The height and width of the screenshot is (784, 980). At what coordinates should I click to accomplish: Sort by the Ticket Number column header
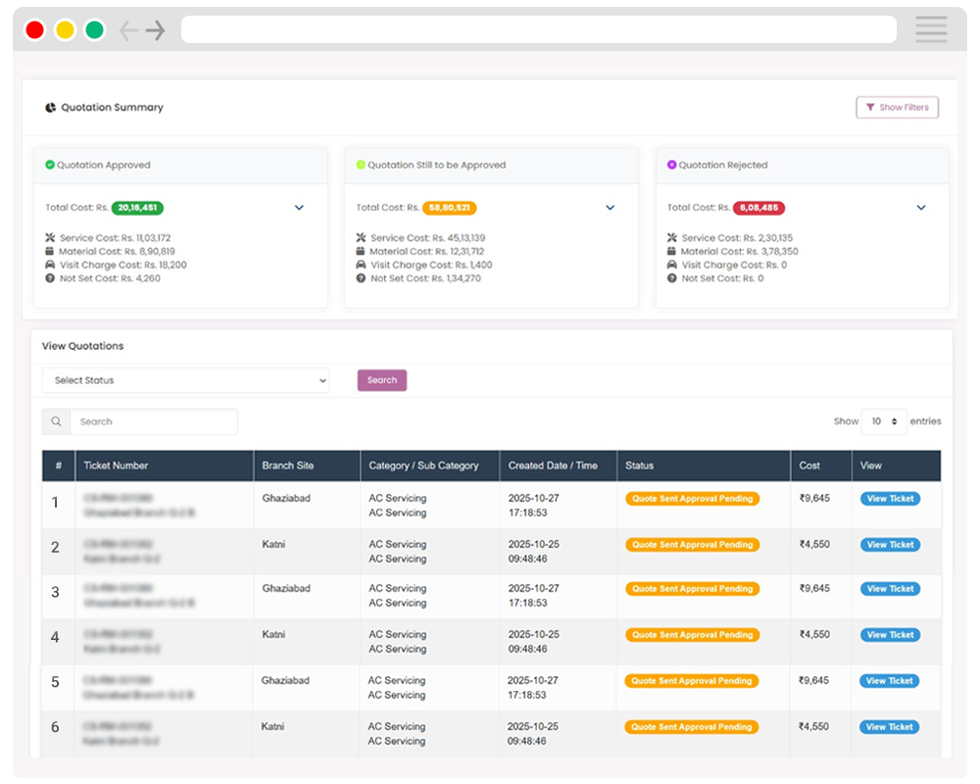(116, 465)
